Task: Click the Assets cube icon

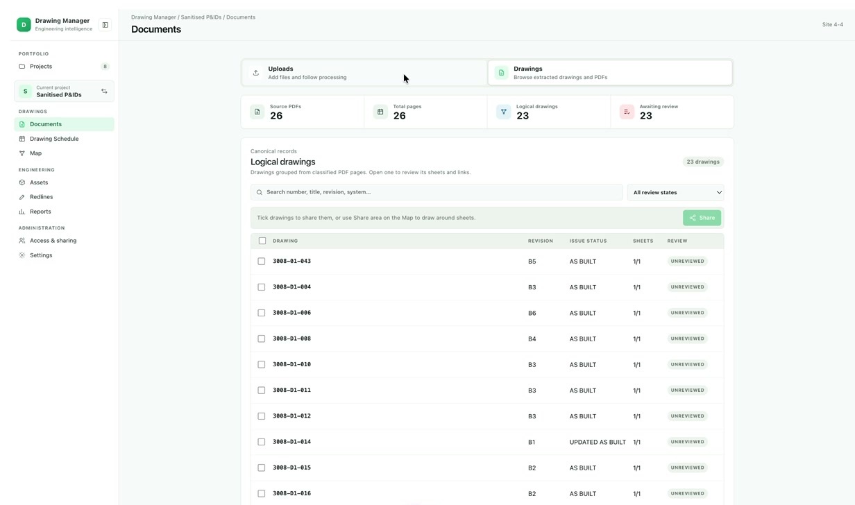Action: point(22,182)
